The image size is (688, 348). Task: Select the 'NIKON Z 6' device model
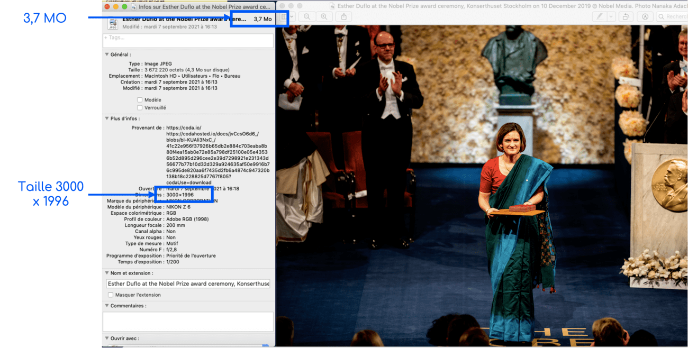pyautogui.click(x=178, y=207)
